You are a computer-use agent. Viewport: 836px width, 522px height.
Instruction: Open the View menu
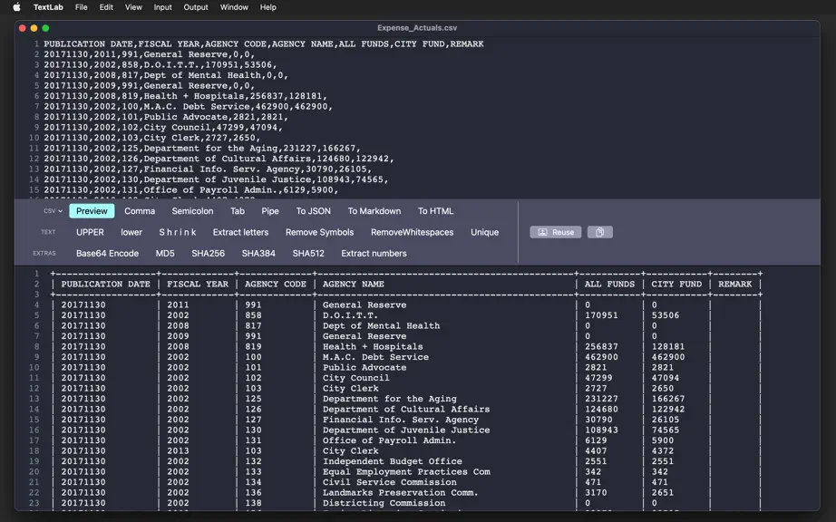pyautogui.click(x=133, y=7)
